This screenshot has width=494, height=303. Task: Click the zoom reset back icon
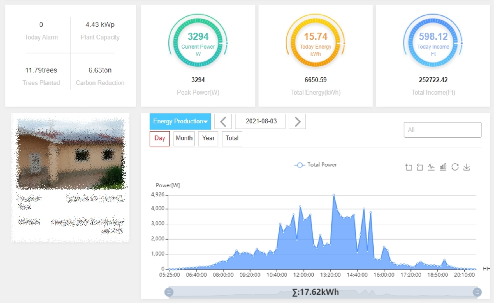point(419,167)
